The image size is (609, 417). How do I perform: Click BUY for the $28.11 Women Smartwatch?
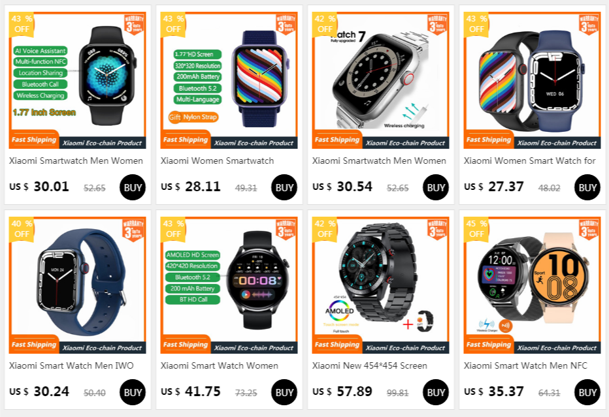[284, 187]
